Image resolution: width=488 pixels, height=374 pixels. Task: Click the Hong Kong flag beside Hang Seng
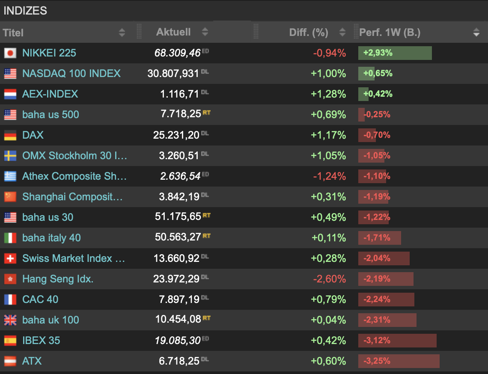pos(10,279)
